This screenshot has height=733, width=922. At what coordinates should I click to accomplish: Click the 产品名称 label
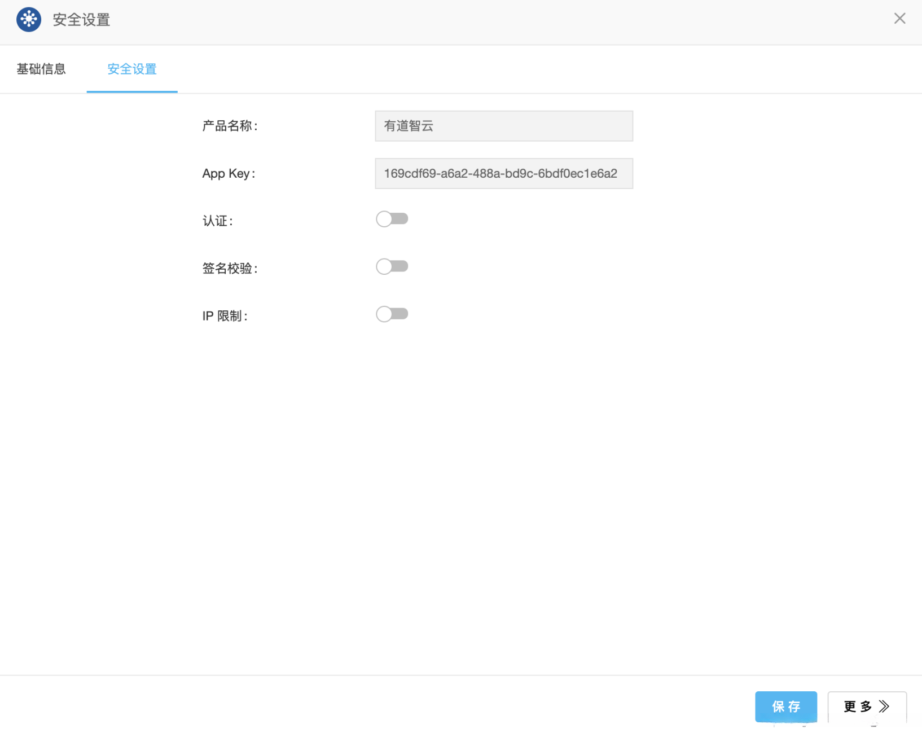click(x=230, y=126)
